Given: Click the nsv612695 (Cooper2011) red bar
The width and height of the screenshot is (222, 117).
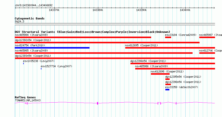Looking at the screenshot, I should click(170, 48).
